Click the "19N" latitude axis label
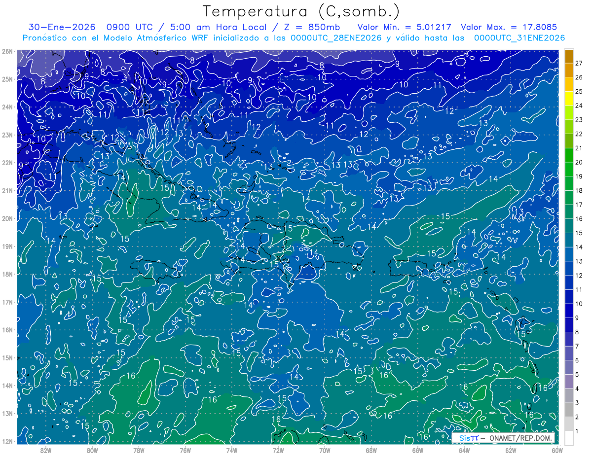 point(7,246)
